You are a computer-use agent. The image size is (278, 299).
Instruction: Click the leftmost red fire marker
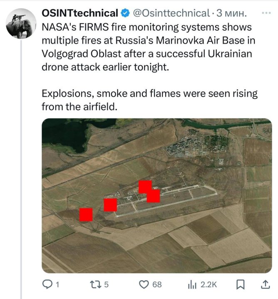tap(86, 214)
